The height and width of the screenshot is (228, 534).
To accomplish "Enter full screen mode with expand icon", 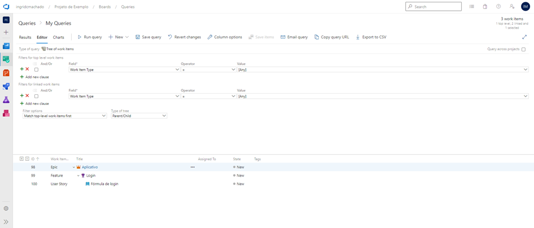I will click(x=524, y=37).
